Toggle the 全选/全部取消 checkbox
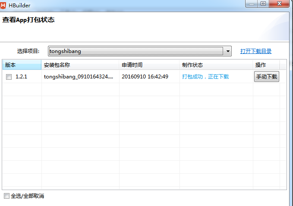293x206 pixels. 6,196
